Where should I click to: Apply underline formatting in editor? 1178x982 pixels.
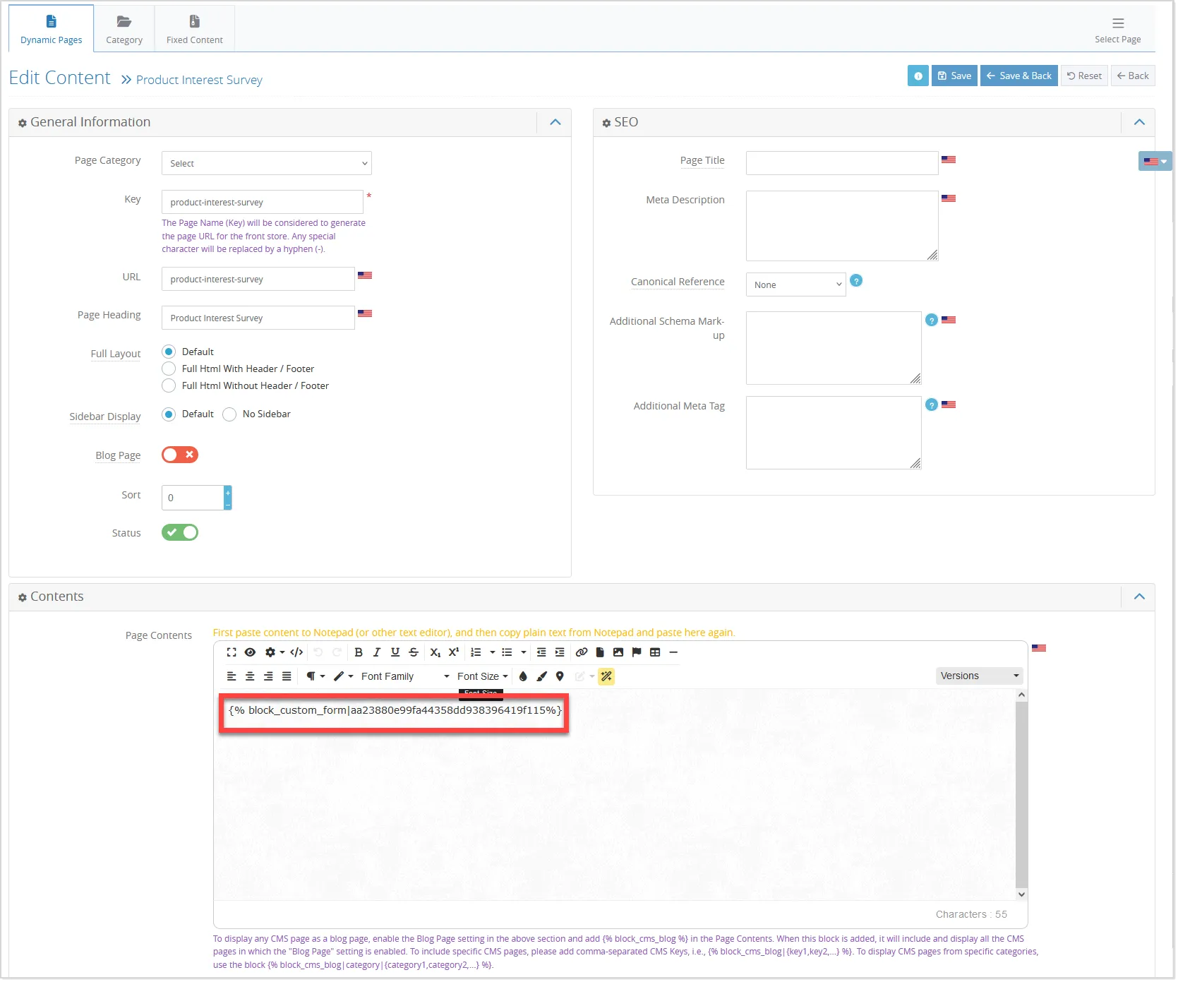coord(395,653)
